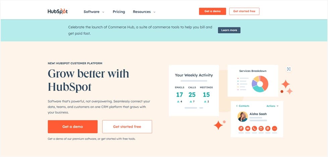Click "Learn more" in the Commerce Hub banner
This screenshot has width=328, height=157.
pyautogui.click(x=229, y=30)
